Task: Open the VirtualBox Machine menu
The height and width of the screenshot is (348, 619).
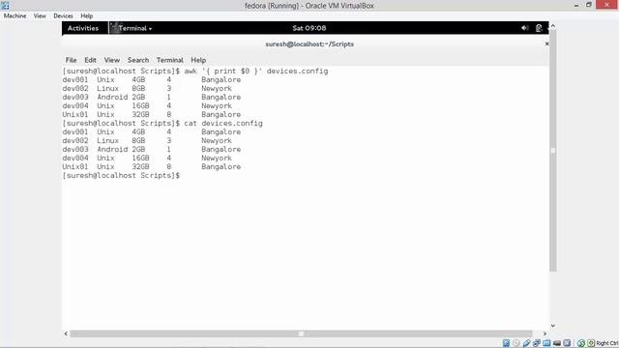Action: pos(15,15)
